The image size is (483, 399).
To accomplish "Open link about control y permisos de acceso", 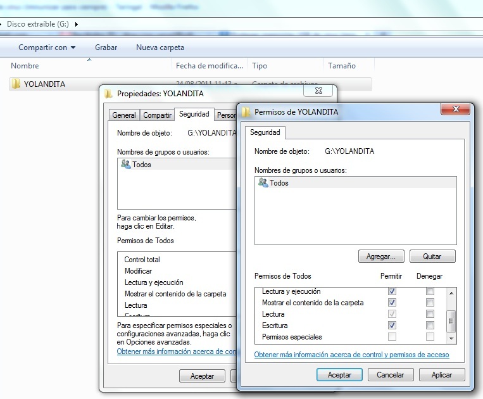I will [x=351, y=355].
